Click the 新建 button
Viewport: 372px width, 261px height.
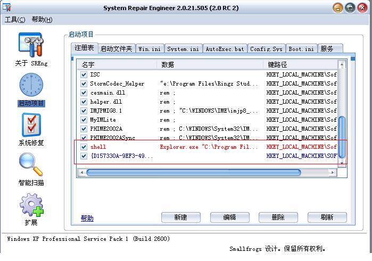coord(180,217)
